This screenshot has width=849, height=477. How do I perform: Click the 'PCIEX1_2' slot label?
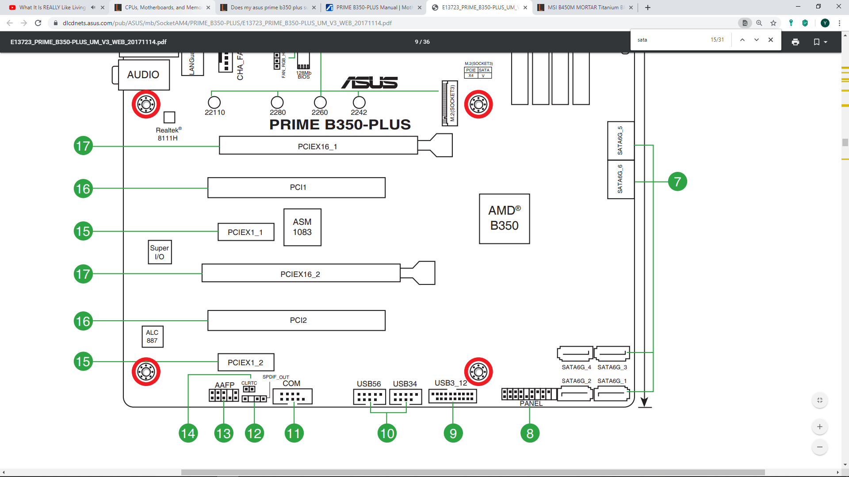coord(245,363)
